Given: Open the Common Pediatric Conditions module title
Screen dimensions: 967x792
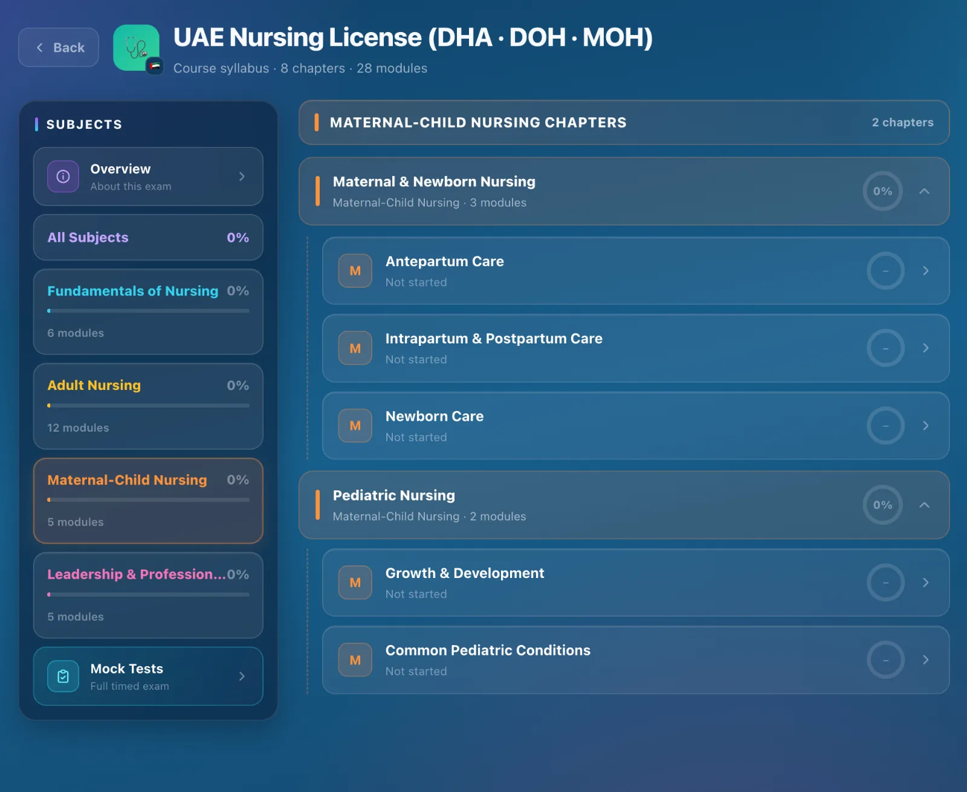Looking at the screenshot, I should tap(488, 651).
